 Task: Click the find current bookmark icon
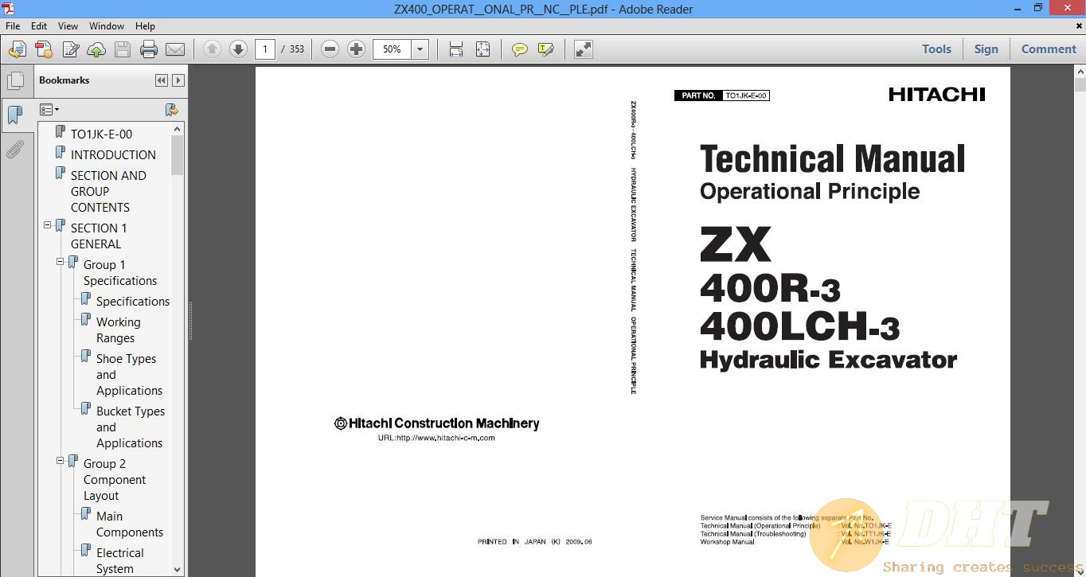(171, 110)
